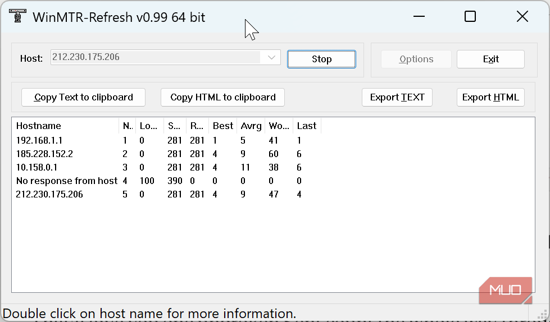Click the Best column header
550x322 pixels.
pyautogui.click(x=222, y=126)
